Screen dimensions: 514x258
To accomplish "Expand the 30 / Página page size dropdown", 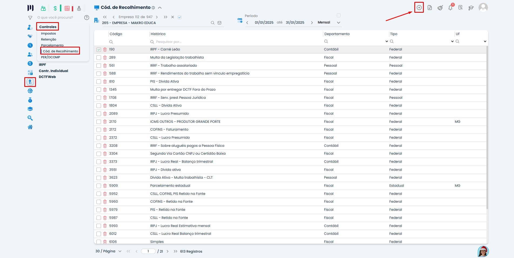I will click(120, 251).
